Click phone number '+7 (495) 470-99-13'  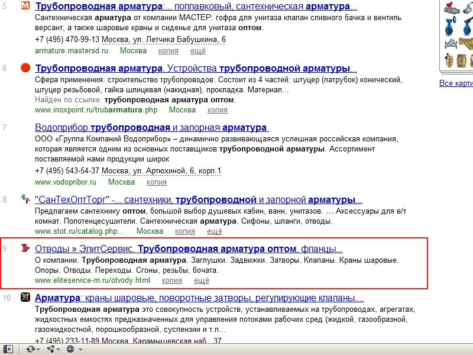click(x=67, y=40)
